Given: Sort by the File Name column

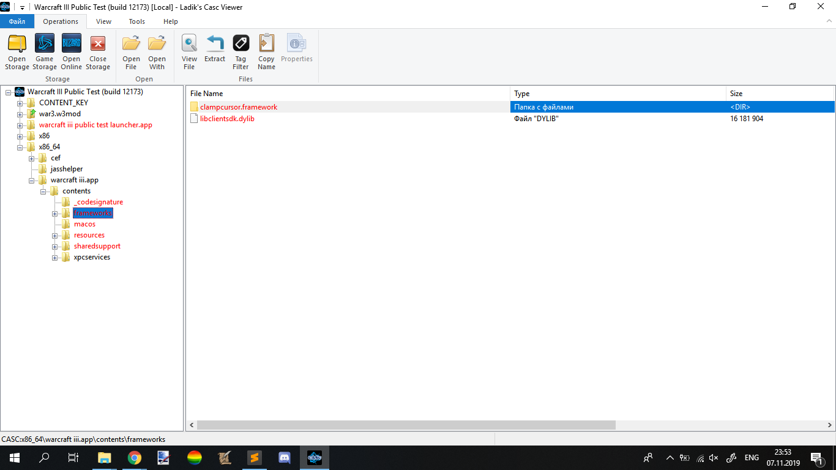Looking at the screenshot, I should pos(348,94).
